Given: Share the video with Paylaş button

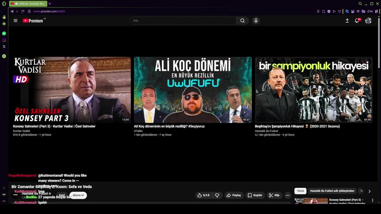Looking at the screenshot, I should click(x=234, y=195).
